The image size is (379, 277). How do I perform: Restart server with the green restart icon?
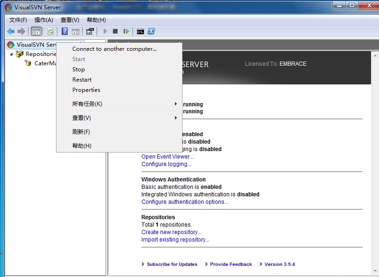click(x=126, y=31)
